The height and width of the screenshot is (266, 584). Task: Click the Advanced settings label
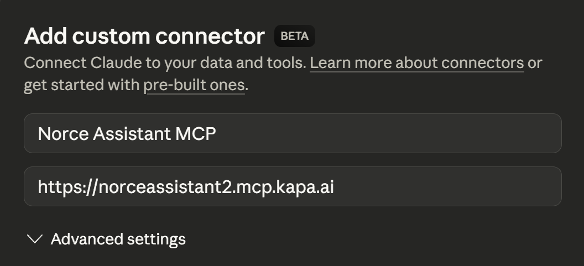coord(118,239)
